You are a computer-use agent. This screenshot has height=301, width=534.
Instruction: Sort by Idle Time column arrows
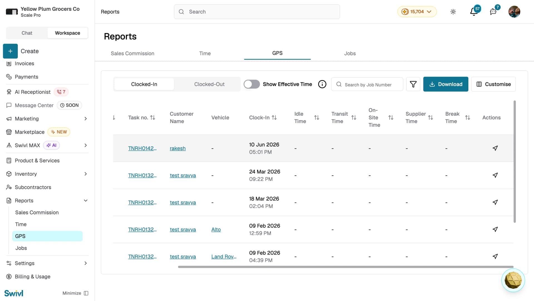click(x=317, y=118)
